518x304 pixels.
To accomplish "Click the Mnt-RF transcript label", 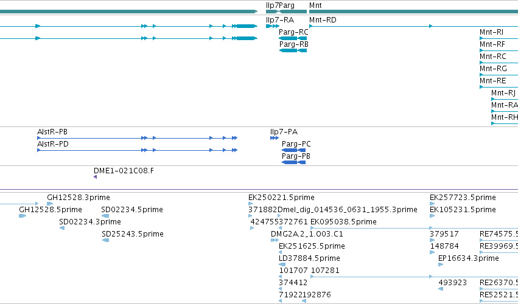I will point(492,44).
